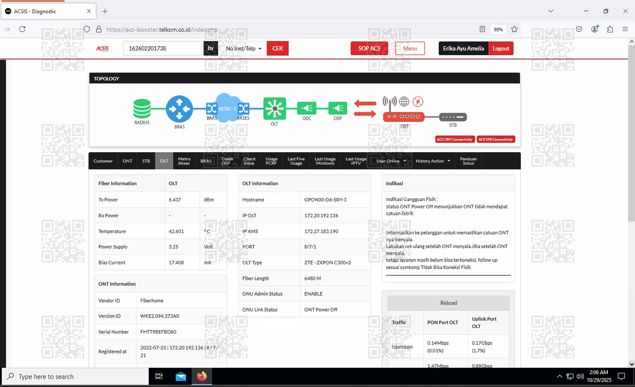Open the Datek OSP tab
This screenshot has width=635, height=387.
click(x=227, y=161)
